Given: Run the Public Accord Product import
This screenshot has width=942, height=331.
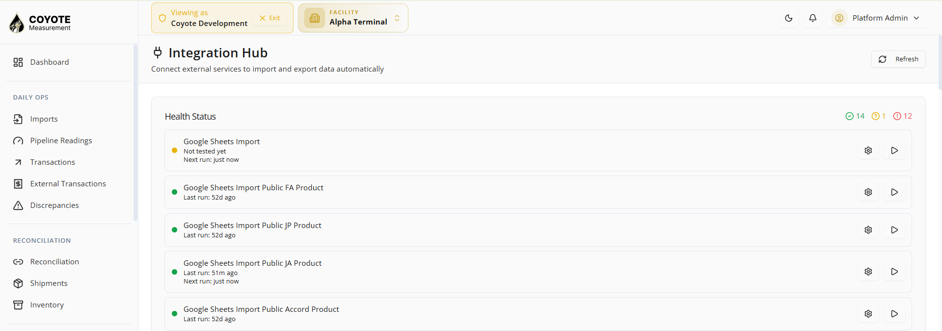Looking at the screenshot, I should 894,314.
